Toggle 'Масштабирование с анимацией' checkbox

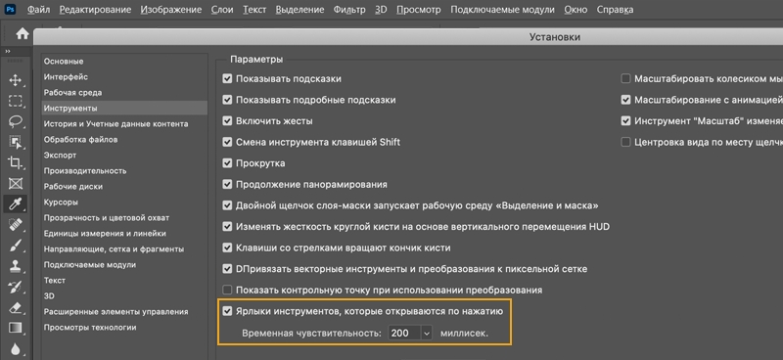pyautogui.click(x=625, y=100)
